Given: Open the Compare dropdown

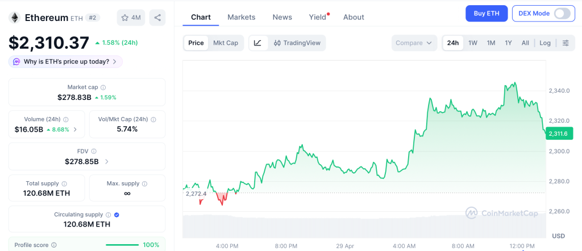Looking at the screenshot, I should (x=414, y=43).
